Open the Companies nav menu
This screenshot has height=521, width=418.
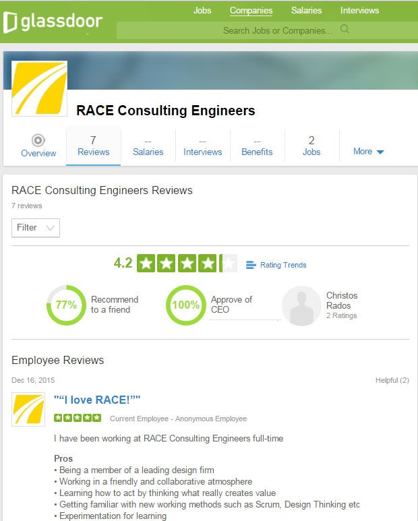251,11
